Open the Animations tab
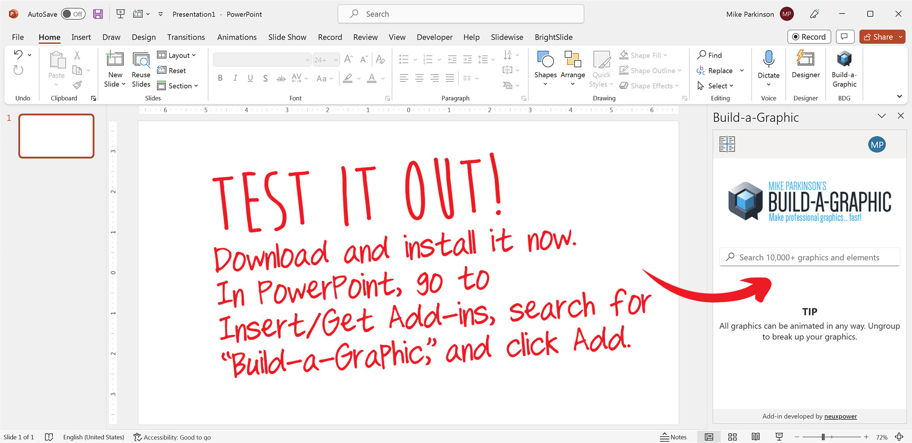Screen dimensions: 912x443 pyautogui.click(x=237, y=37)
